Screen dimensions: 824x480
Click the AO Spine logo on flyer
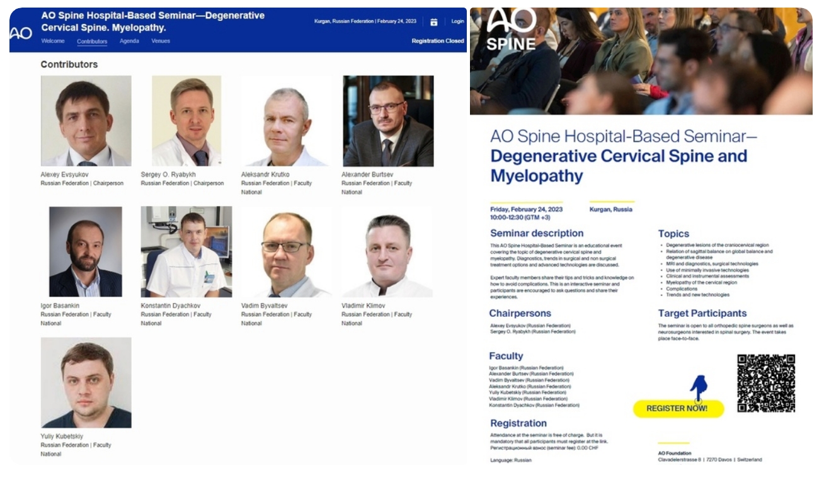coord(512,30)
